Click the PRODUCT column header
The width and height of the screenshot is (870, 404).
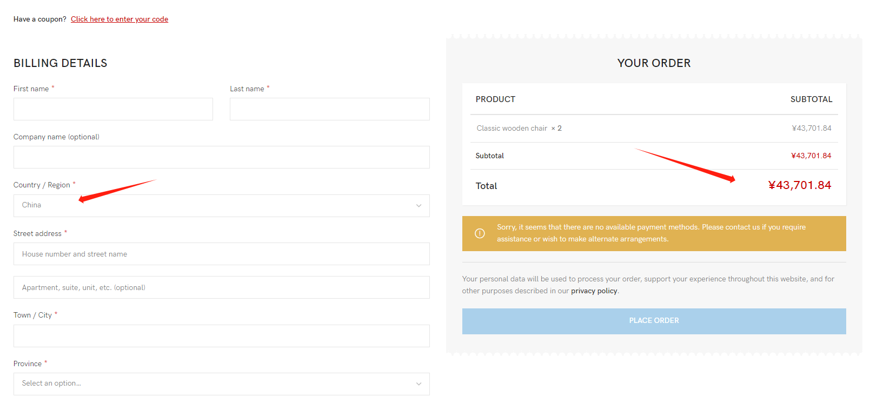tap(495, 99)
